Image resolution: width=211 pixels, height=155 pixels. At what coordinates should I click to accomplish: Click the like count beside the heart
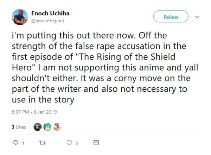pos(77,143)
